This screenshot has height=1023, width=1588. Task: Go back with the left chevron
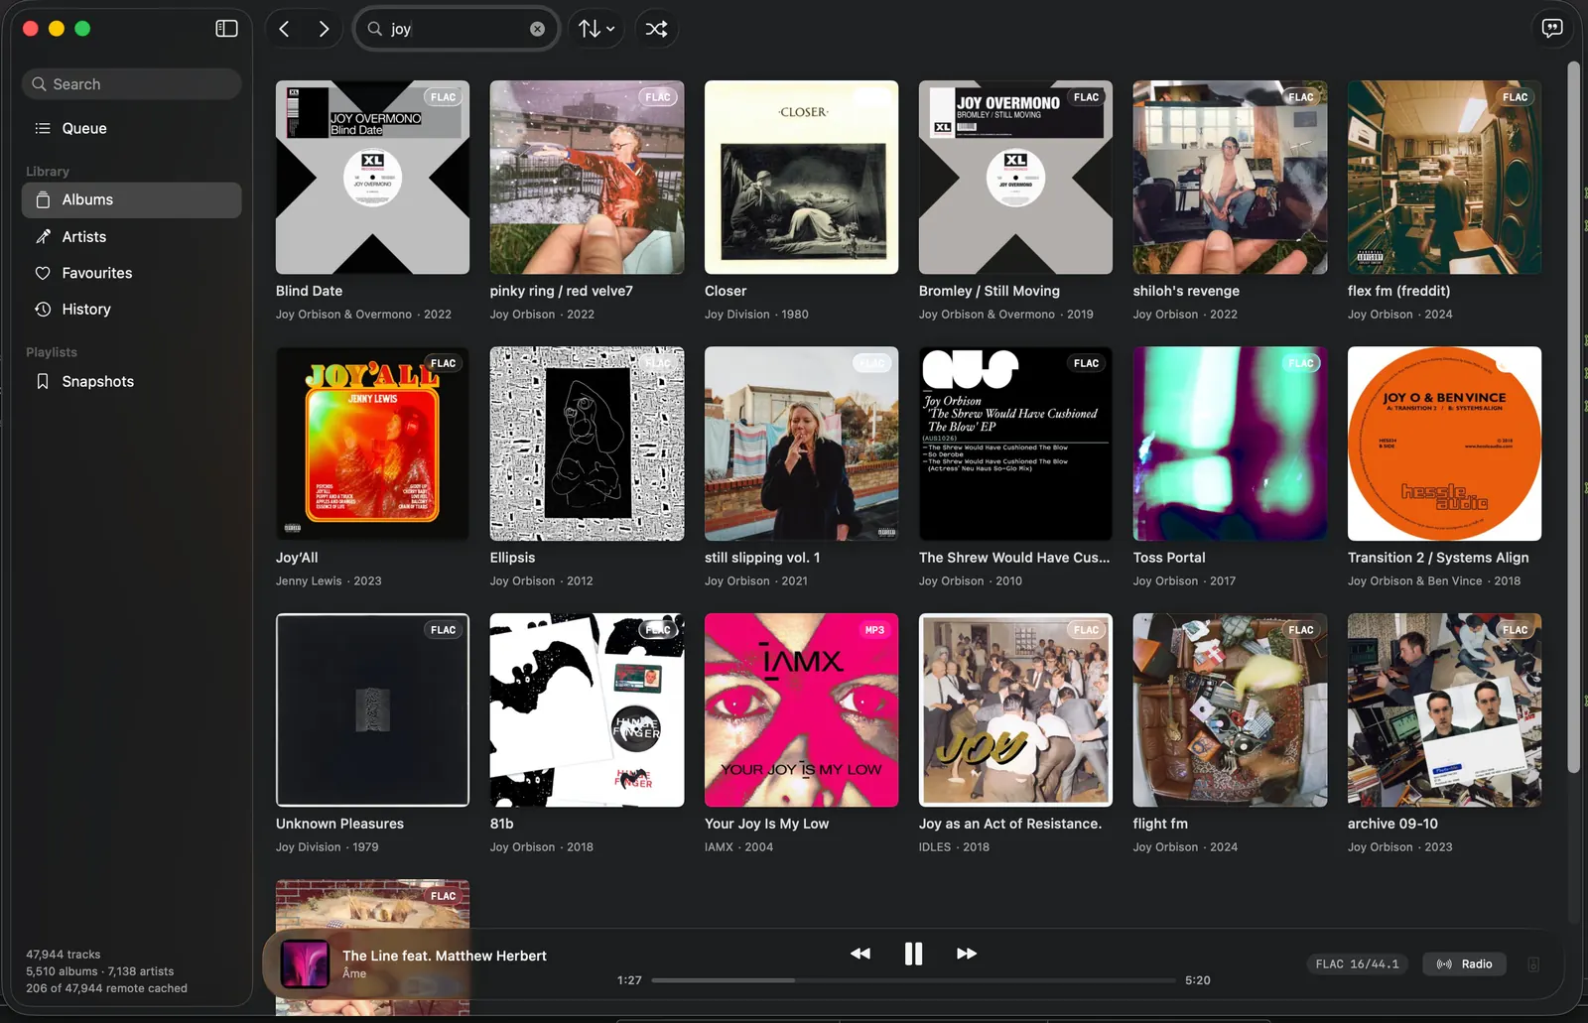pos(284,29)
